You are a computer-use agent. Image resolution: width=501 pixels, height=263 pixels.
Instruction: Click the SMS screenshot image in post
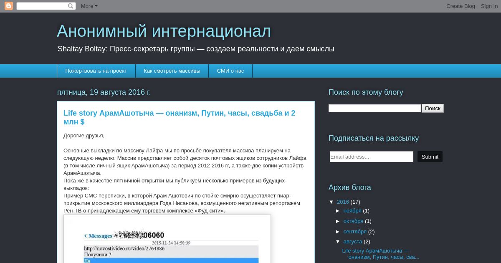(x=167, y=239)
